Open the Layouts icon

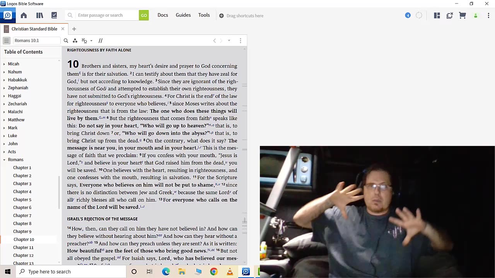pyautogui.click(x=437, y=15)
